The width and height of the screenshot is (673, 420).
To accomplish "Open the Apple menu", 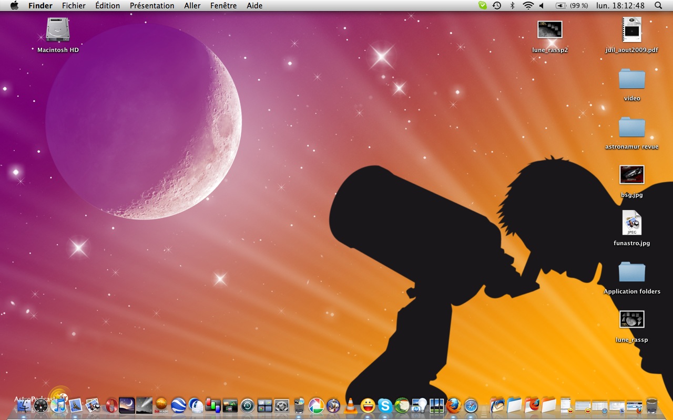I will pyautogui.click(x=14, y=6).
